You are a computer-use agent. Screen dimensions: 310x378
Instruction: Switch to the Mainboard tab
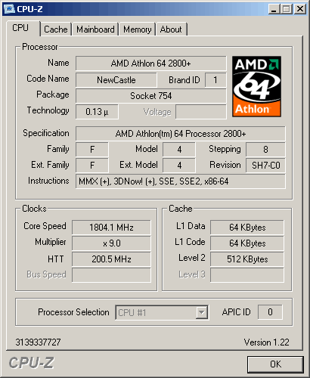[x=95, y=29]
